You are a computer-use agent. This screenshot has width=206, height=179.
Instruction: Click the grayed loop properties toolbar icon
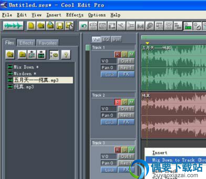pos(150,26)
